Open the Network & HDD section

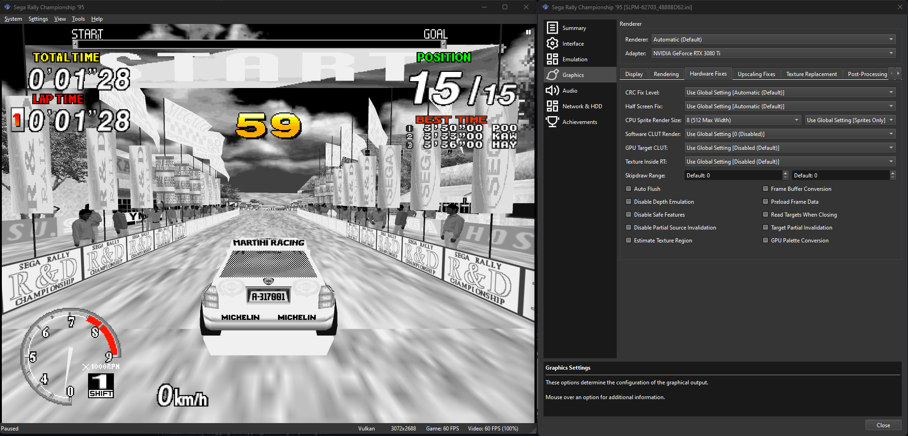[x=582, y=106]
